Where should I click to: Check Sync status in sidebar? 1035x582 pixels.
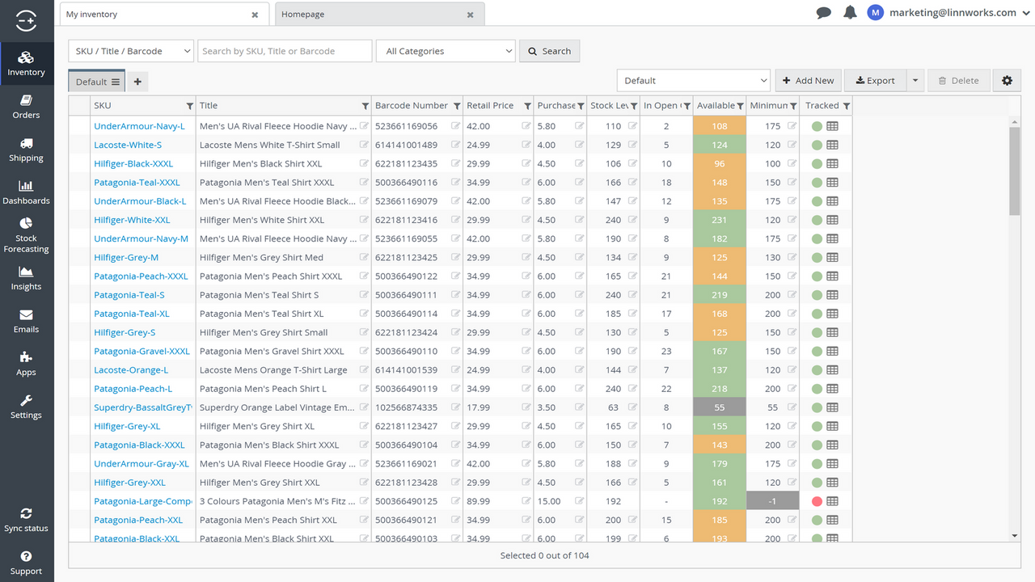click(x=27, y=520)
